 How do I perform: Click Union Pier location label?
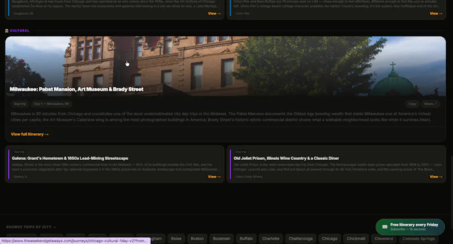tap(242, 14)
